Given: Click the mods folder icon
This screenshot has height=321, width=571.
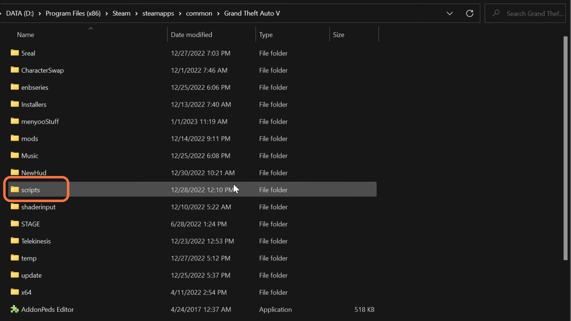Looking at the screenshot, I should click(15, 138).
